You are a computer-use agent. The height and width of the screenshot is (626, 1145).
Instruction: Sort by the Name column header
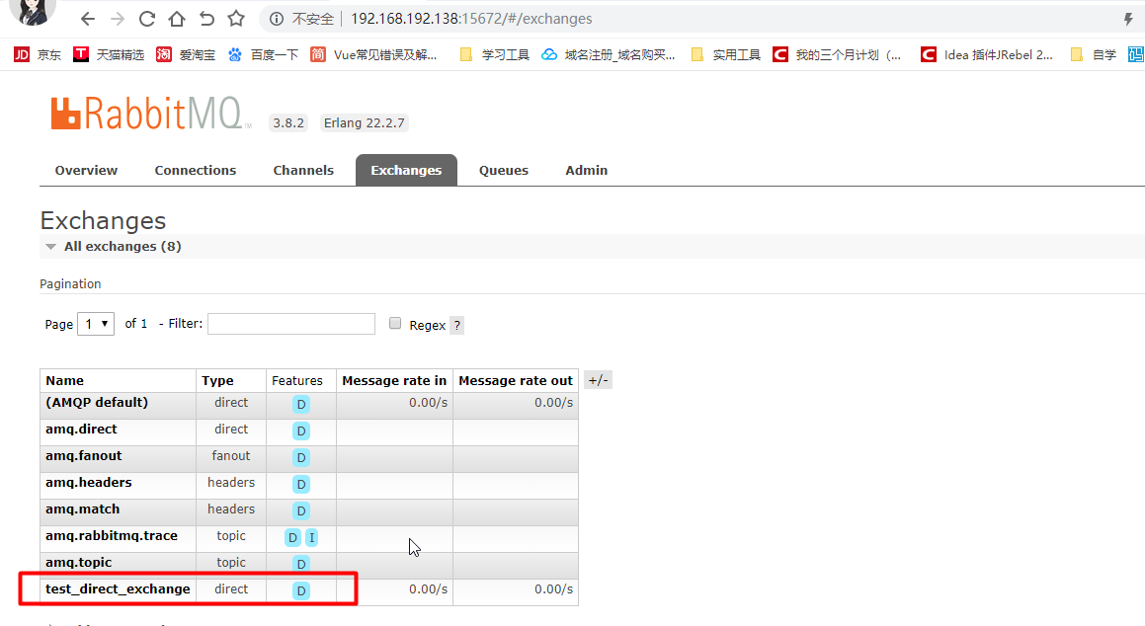pyautogui.click(x=64, y=381)
